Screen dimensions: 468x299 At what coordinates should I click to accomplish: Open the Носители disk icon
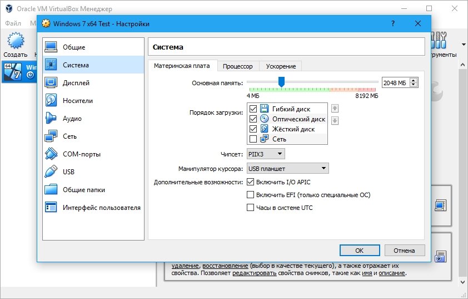(x=51, y=101)
